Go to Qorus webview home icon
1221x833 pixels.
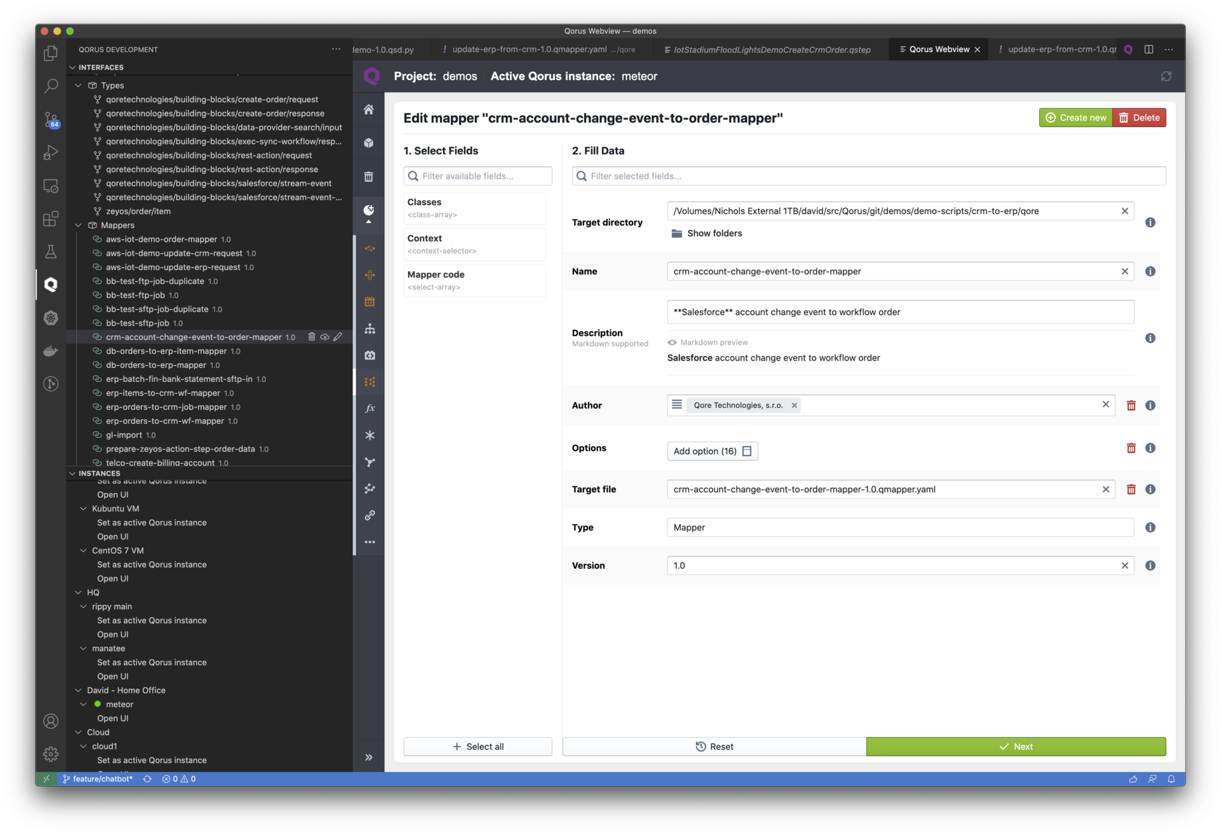[369, 110]
